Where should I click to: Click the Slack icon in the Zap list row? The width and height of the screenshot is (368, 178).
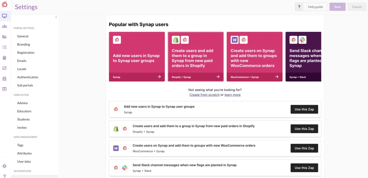pyautogui.click(x=125, y=168)
